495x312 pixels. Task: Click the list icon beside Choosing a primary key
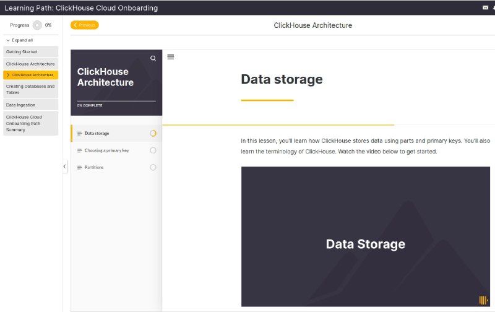80,150
